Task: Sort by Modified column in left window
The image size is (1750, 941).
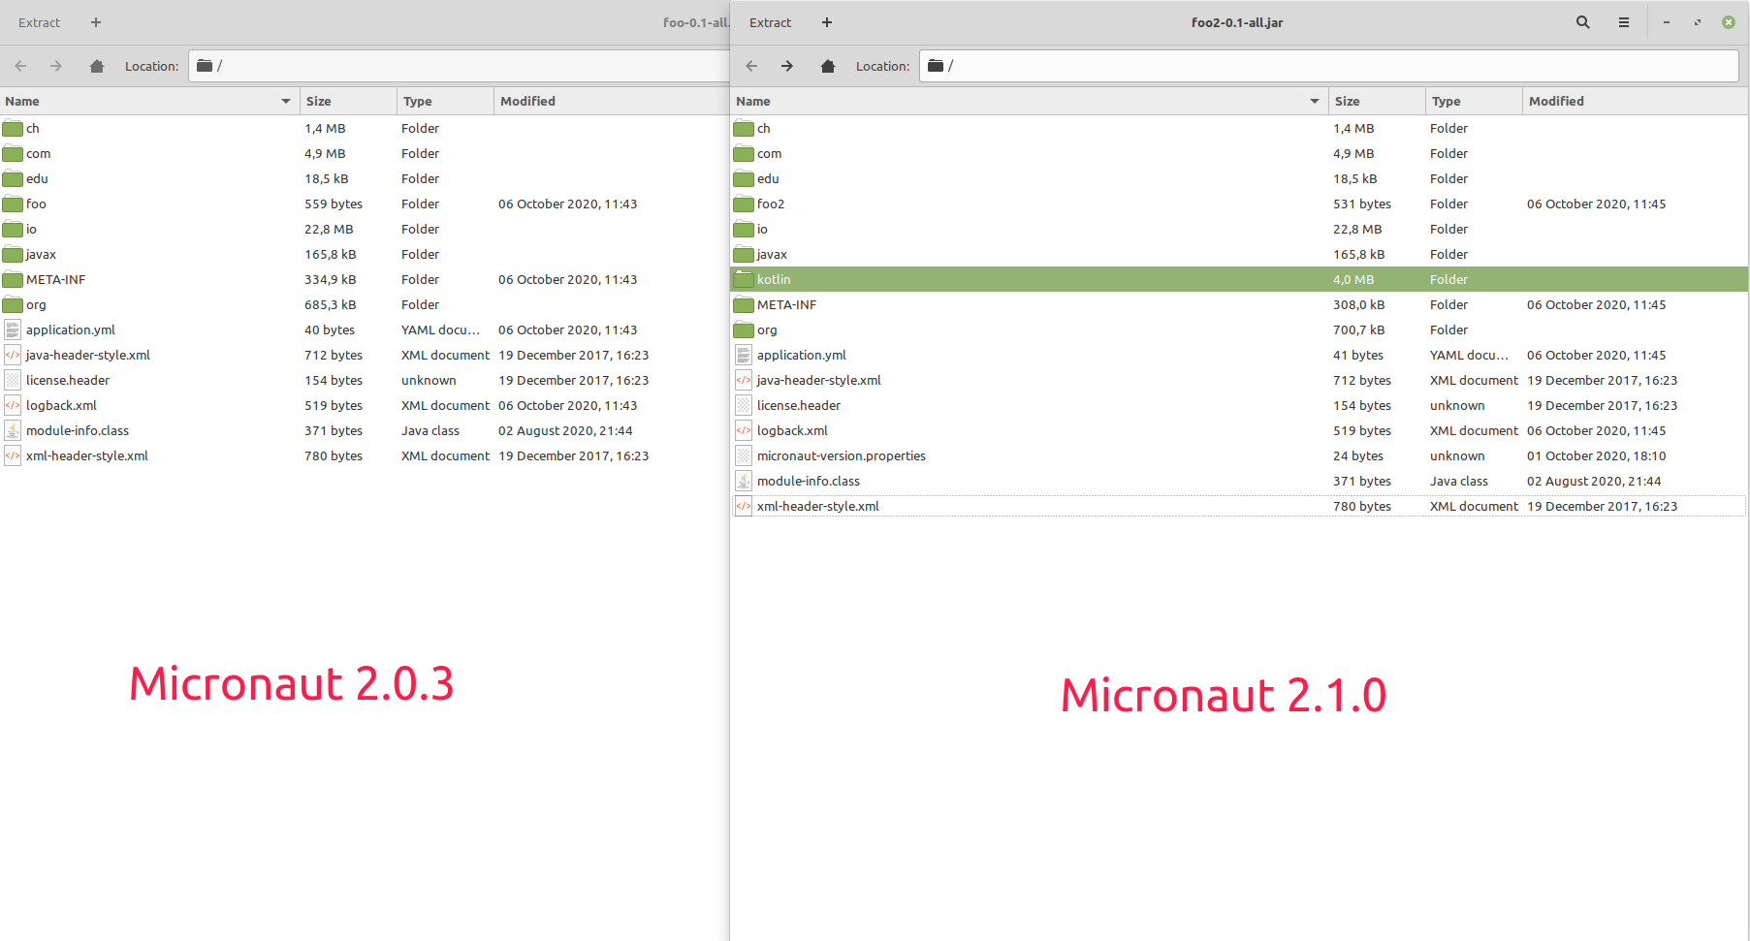Action: coord(612,101)
